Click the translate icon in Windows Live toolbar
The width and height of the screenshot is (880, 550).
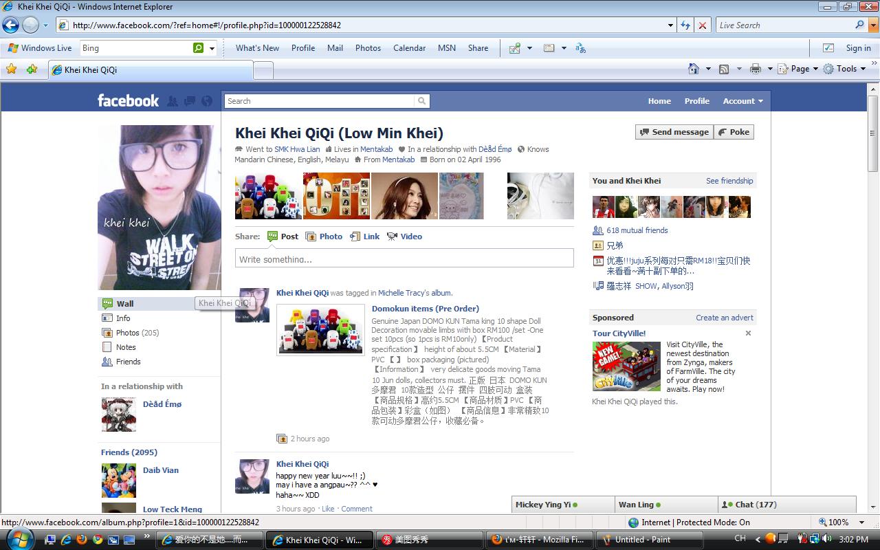[x=580, y=48]
